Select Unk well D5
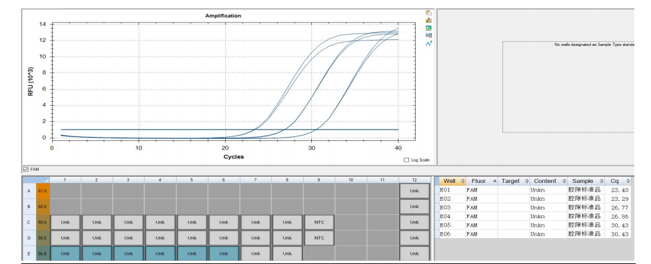The width and height of the screenshot is (651, 264). coord(192,238)
